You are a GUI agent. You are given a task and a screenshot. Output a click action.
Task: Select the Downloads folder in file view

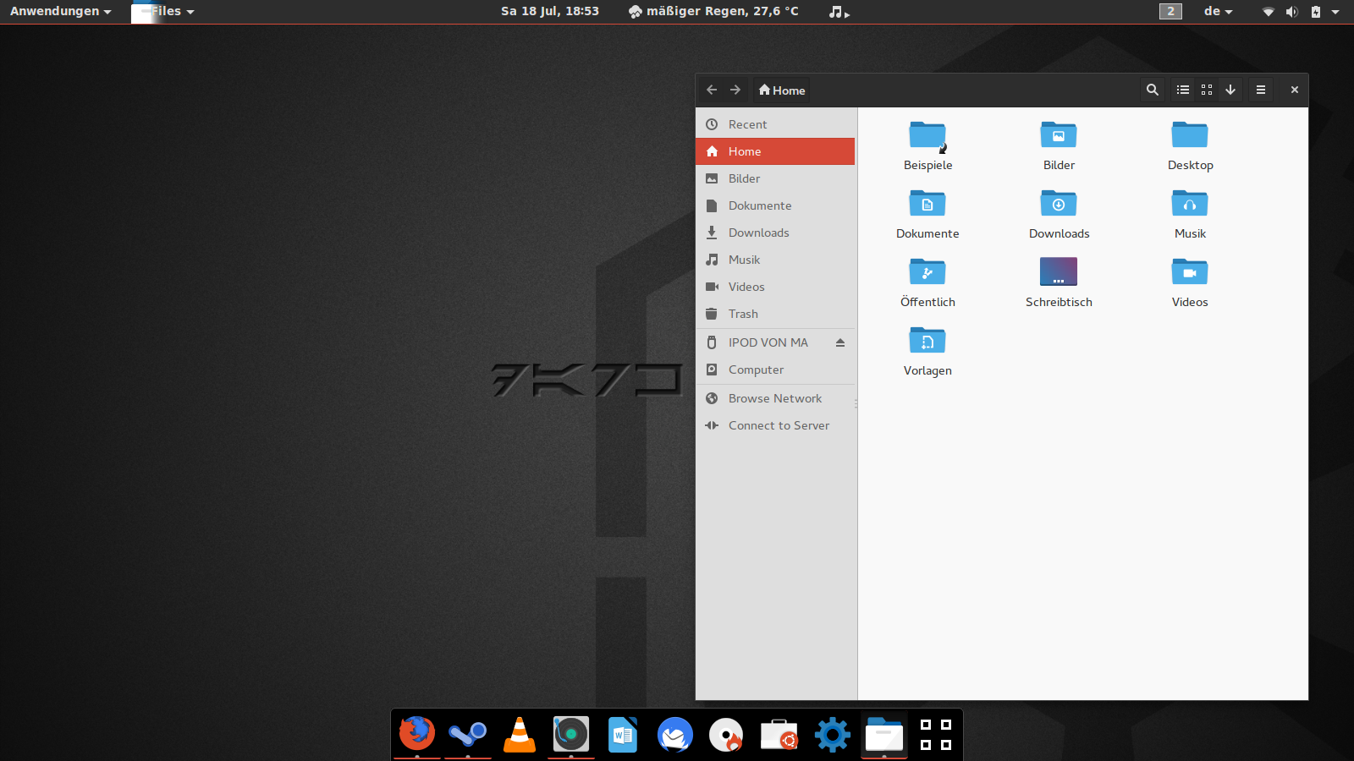click(x=1059, y=204)
